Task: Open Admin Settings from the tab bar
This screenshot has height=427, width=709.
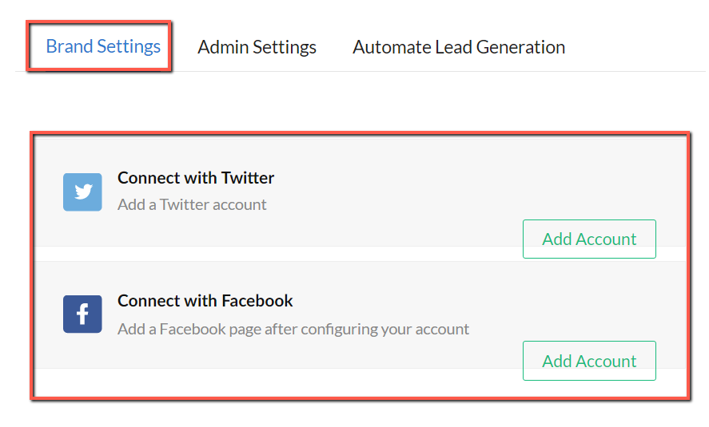Action: [x=257, y=47]
